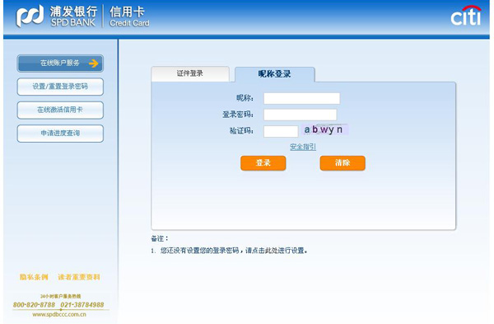The image size is (494, 324).
Task: Click the 请点击此处进行设置 note text
Action: coord(276,251)
